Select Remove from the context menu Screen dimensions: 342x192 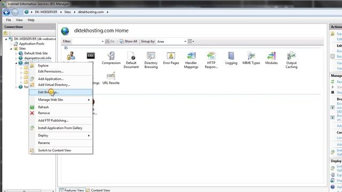pyautogui.click(x=61, y=113)
